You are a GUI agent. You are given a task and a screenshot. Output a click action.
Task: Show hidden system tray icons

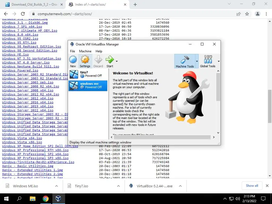(x=225, y=199)
